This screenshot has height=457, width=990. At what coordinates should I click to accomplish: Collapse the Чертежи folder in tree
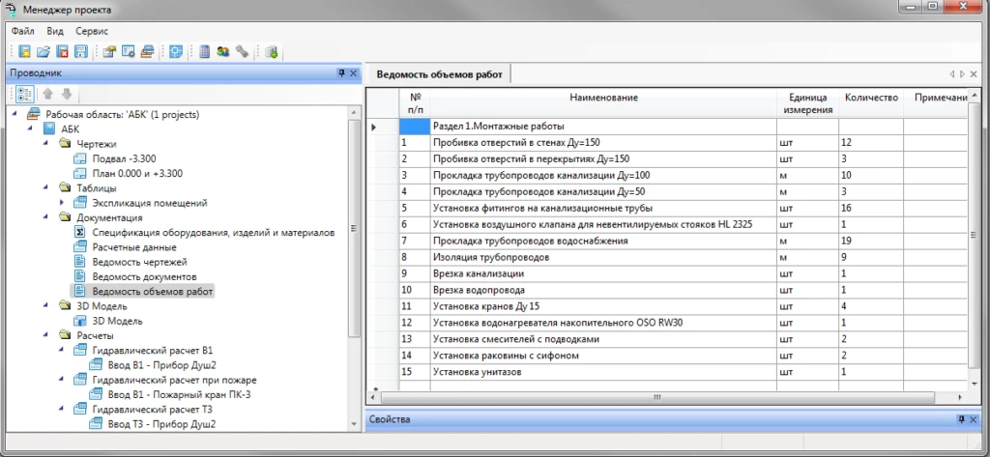46,144
